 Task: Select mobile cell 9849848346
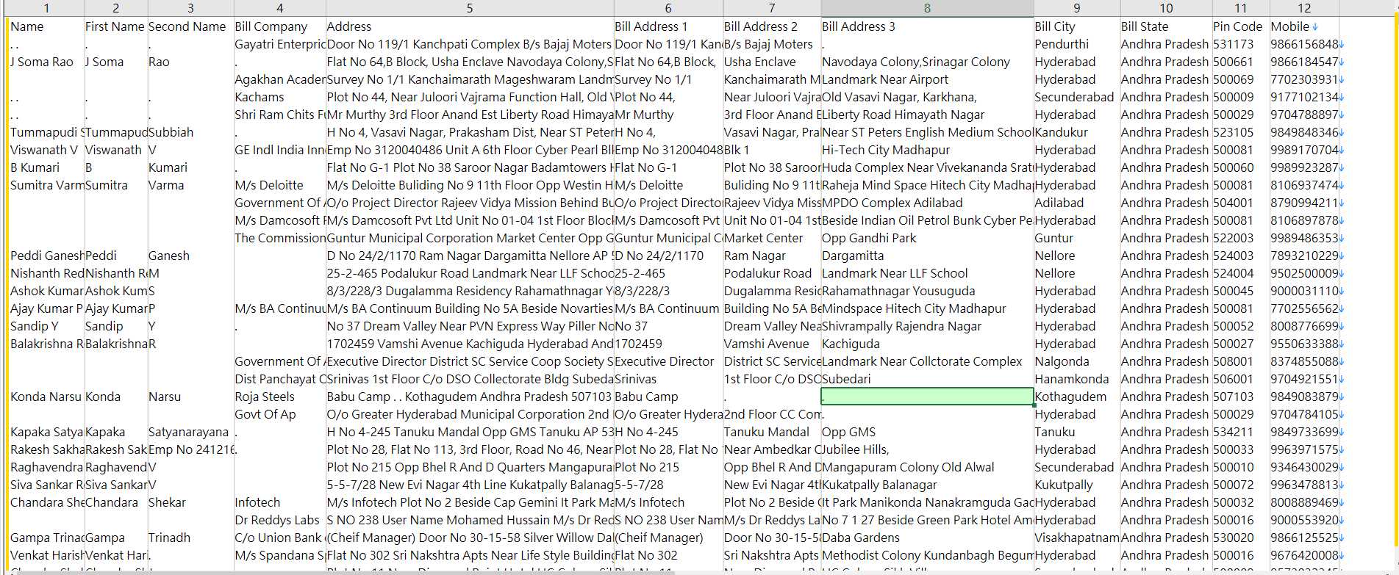click(1304, 132)
